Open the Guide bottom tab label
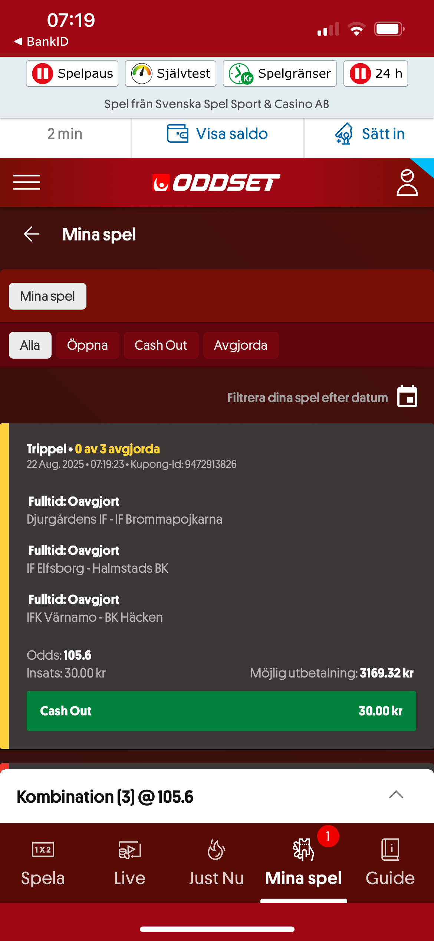 390,878
